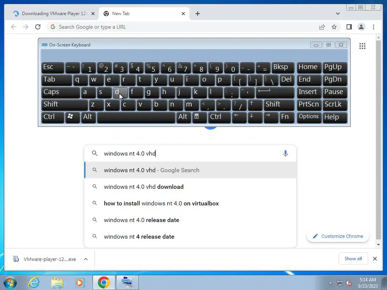
Task: Tap the left arrow key on keyboard
Action: pyautogui.click(x=239, y=117)
